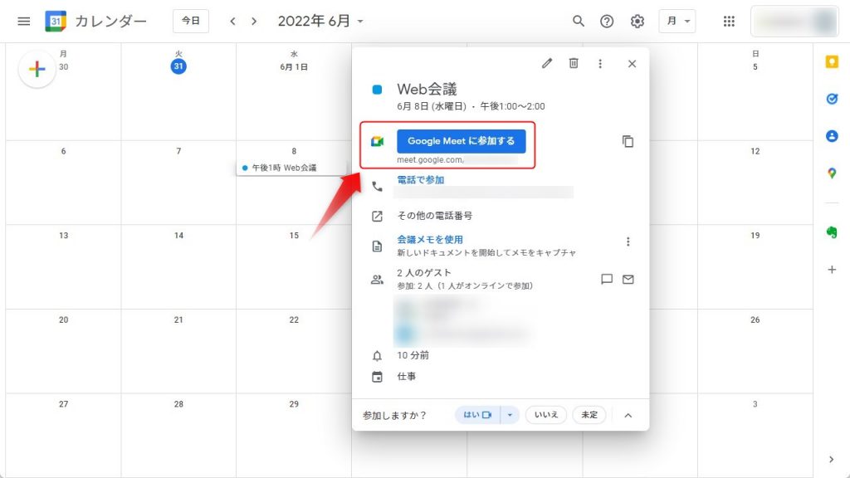Delete the Web会議 event
Viewport: 850px width, 478px height.
point(574,63)
